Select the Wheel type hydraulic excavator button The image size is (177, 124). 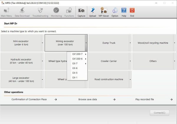pos(56,61)
